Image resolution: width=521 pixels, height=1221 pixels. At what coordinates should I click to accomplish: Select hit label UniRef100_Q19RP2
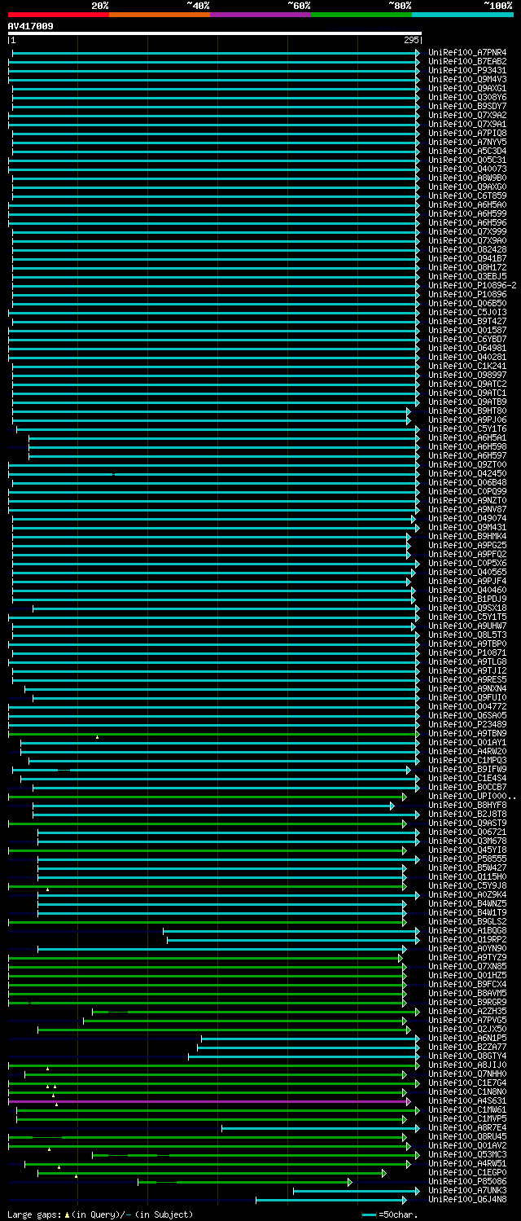(467, 939)
